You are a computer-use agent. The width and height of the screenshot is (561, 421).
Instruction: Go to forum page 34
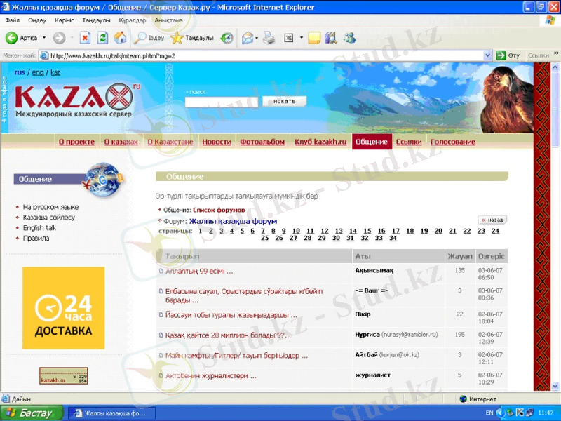393,238
